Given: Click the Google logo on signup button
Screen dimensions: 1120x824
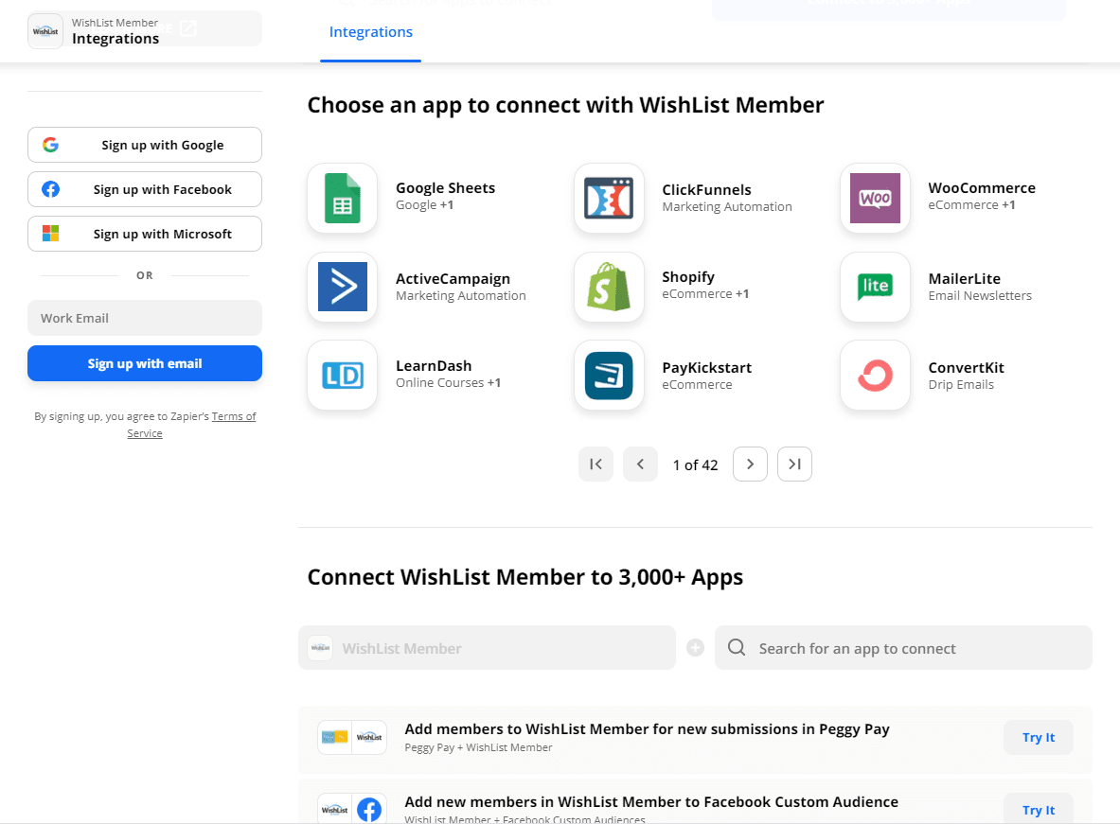Looking at the screenshot, I should tap(51, 145).
